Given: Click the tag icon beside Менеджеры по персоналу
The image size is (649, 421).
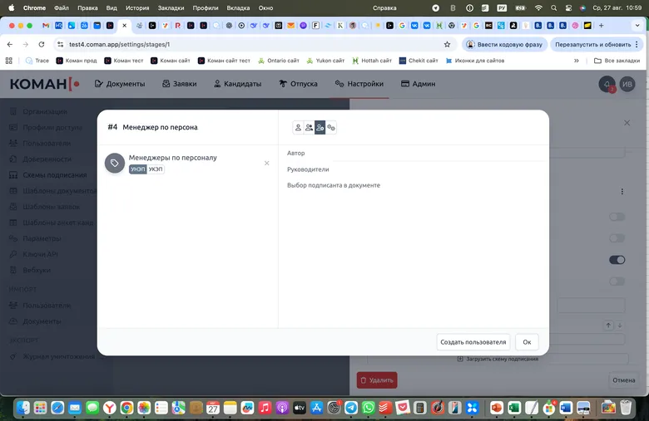Looking at the screenshot, I should (115, 163).
